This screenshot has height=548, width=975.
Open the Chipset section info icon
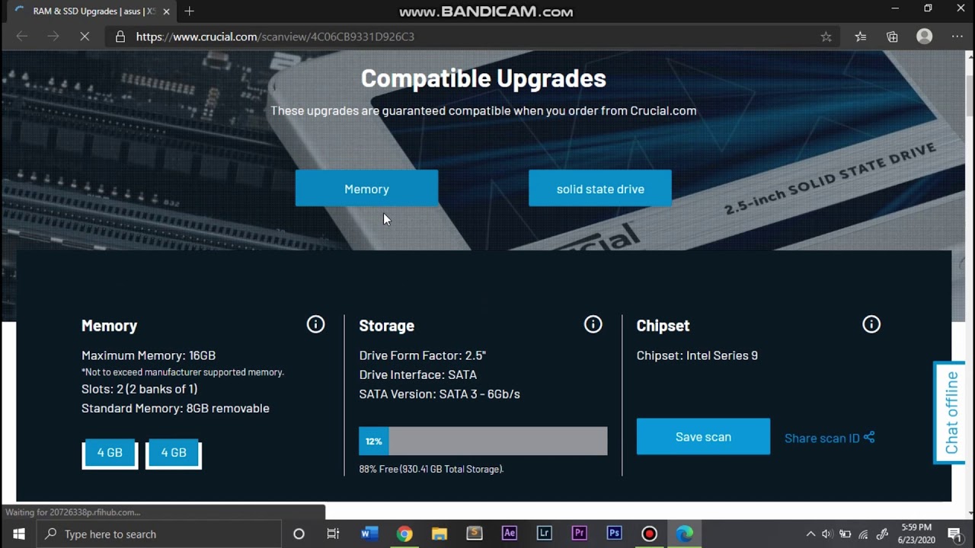pos(871,324)
